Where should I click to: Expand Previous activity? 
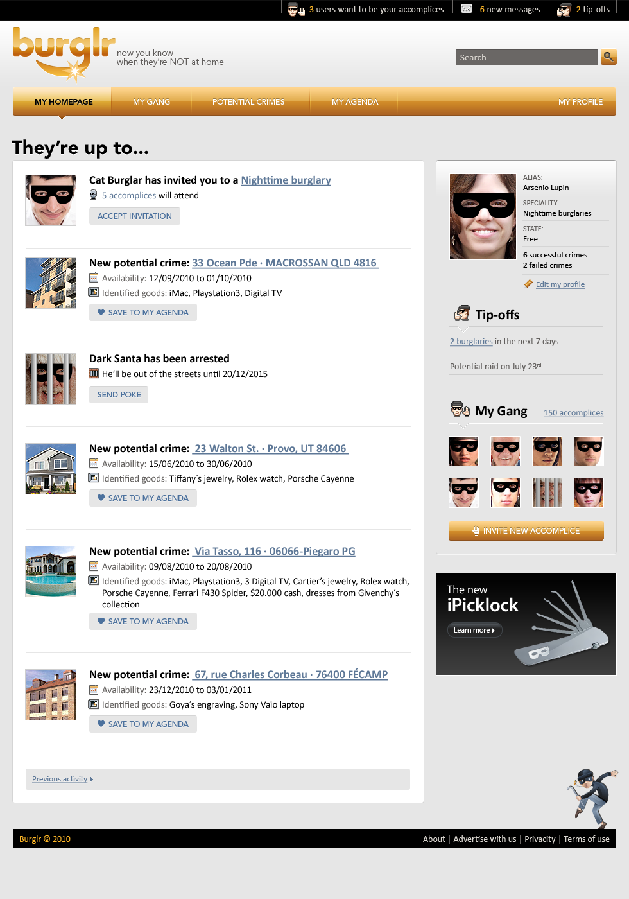[62, 779]
